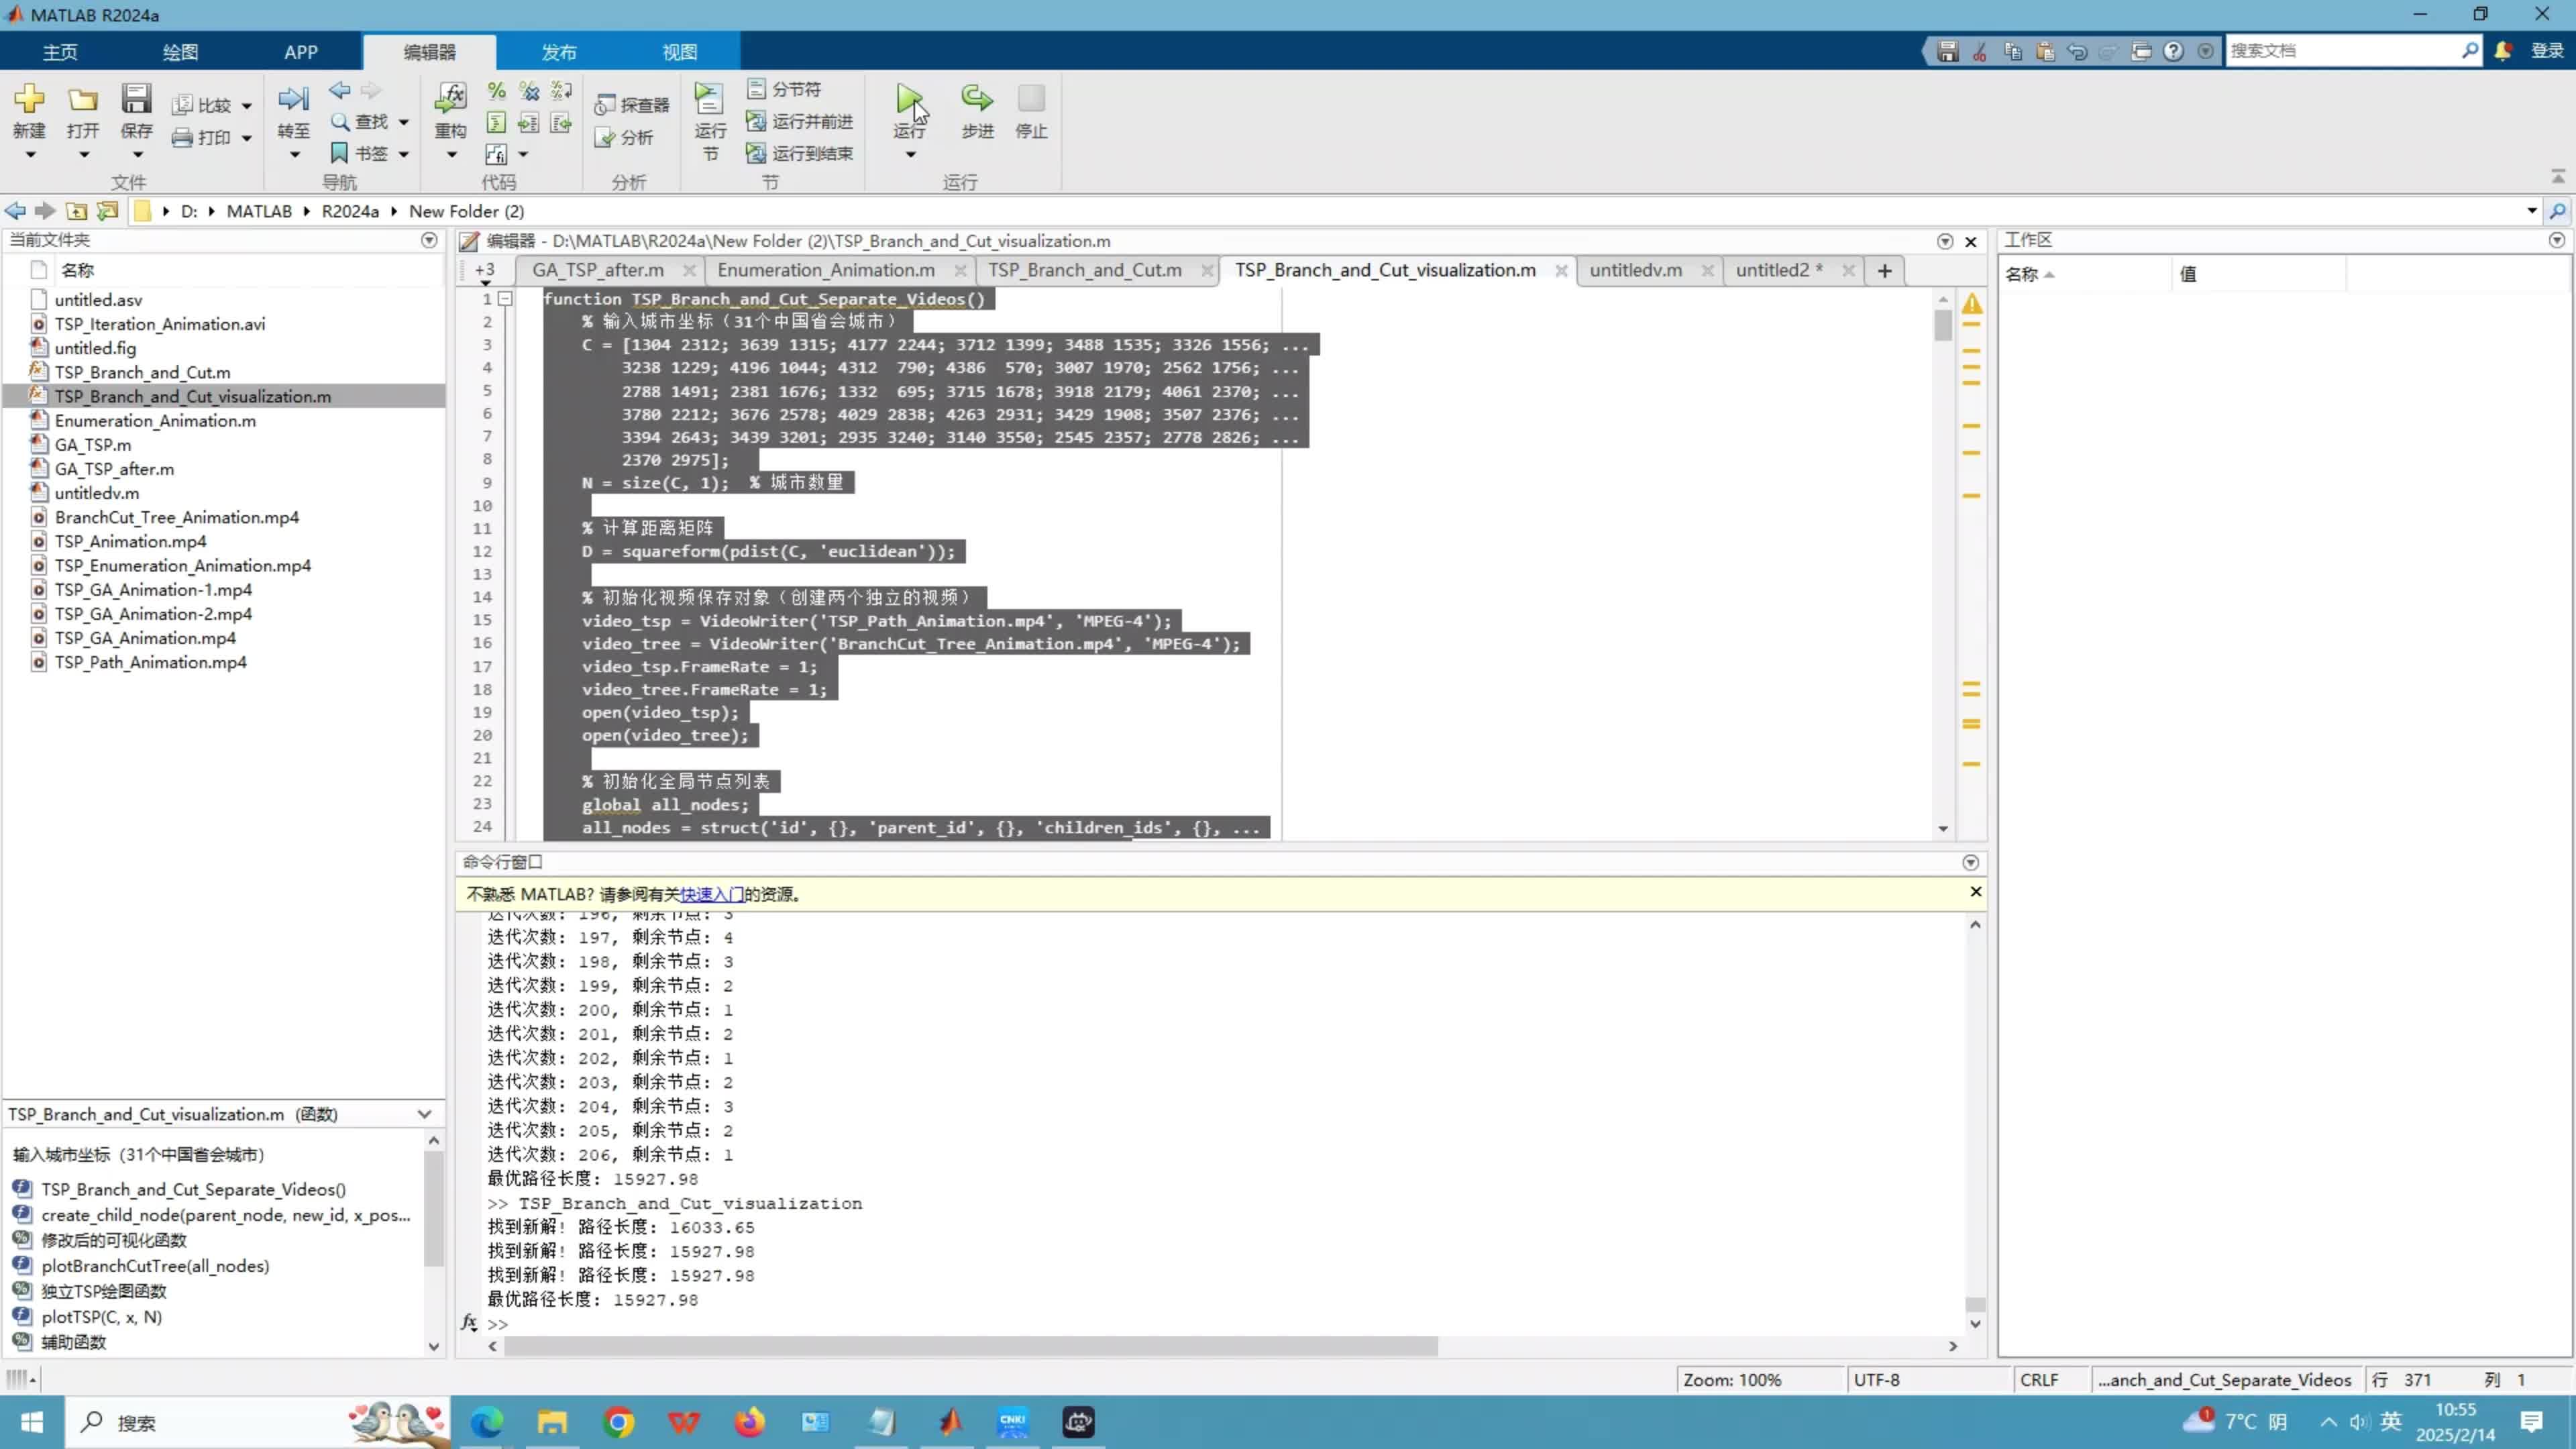Click the browse for folder icon
The image size is (2576, 1449).
click(x=107, y=211)
